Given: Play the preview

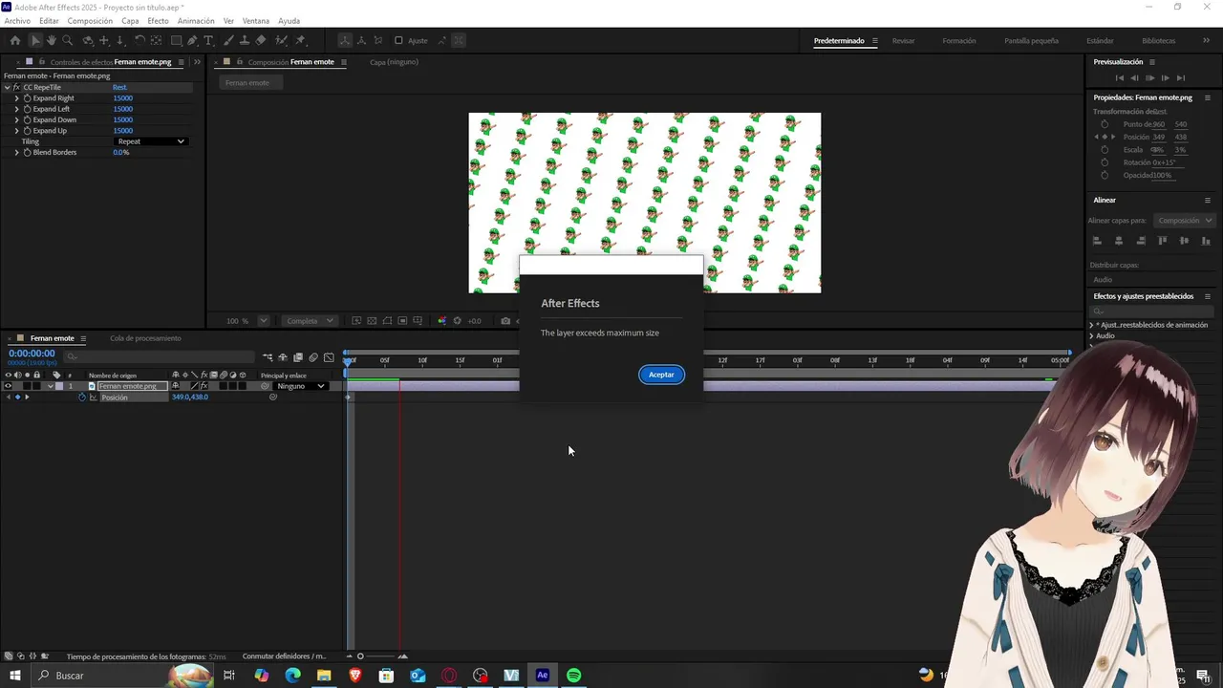Looking at the screenshot, I should pyautogui.click(x=1149, y=78).
